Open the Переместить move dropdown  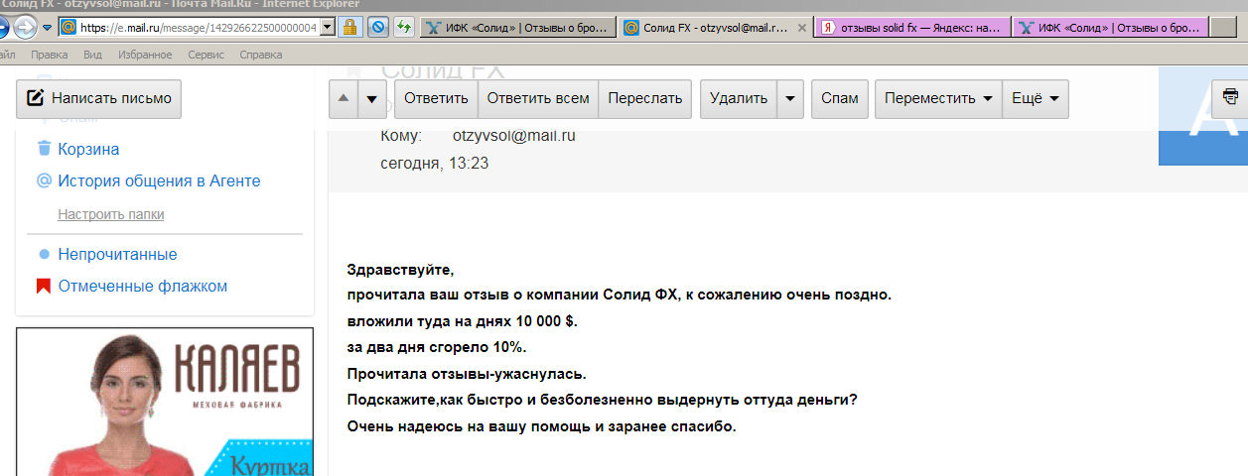938,98
